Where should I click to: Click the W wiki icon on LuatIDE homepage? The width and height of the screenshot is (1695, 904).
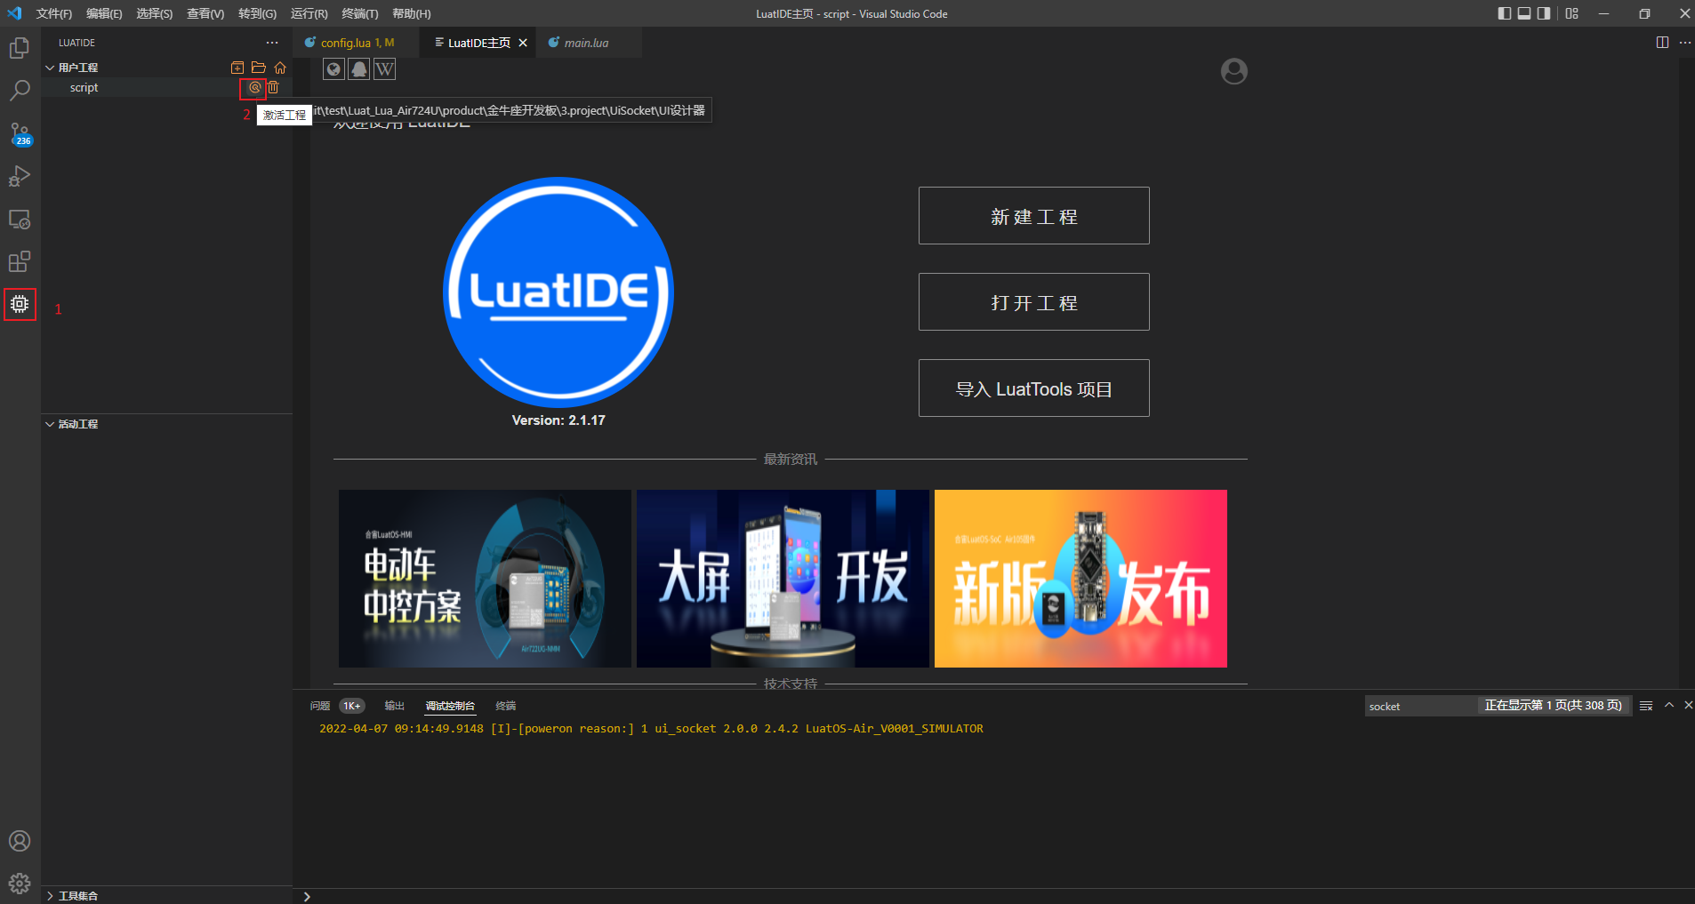384,69
